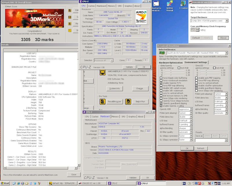Toggle OpenGL force 16bpp textures
The image size is (232, 186).
pyautogui.click(x=161, y=101)
